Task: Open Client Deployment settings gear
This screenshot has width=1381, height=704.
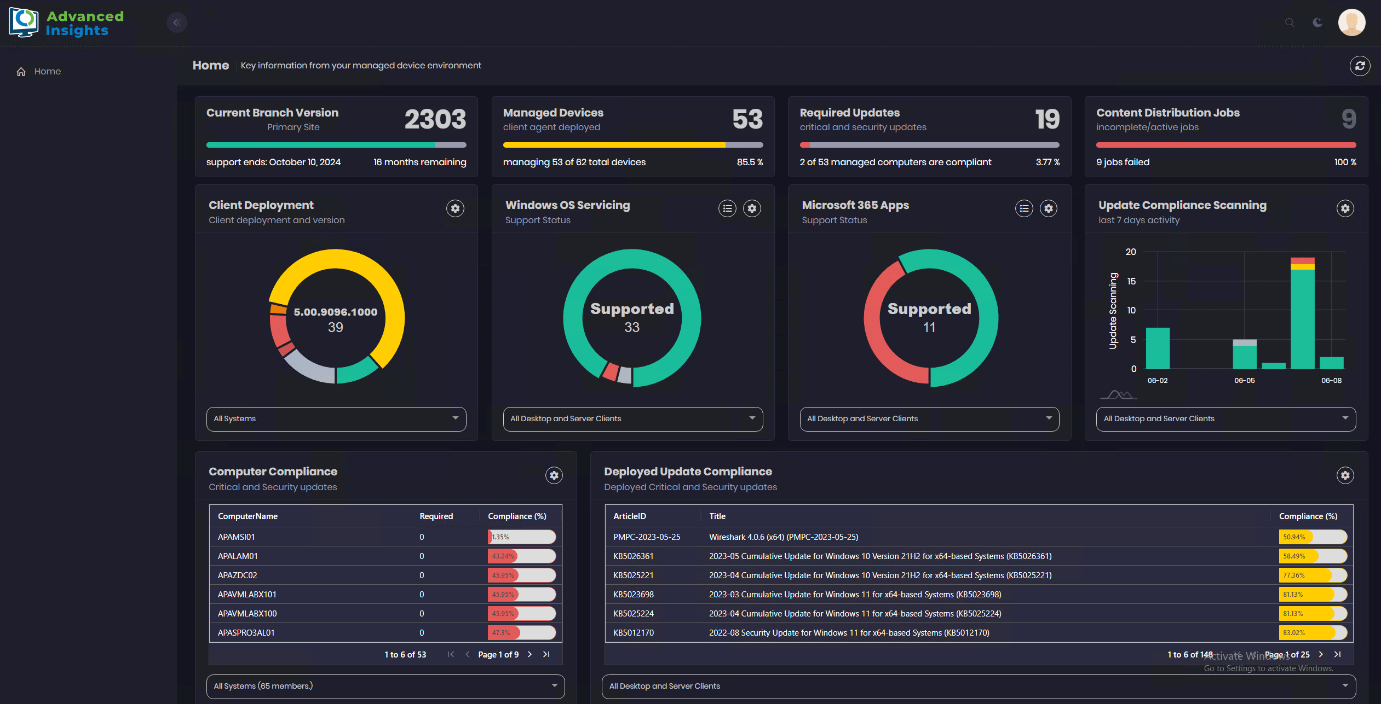Action: (x=455, y=208)
